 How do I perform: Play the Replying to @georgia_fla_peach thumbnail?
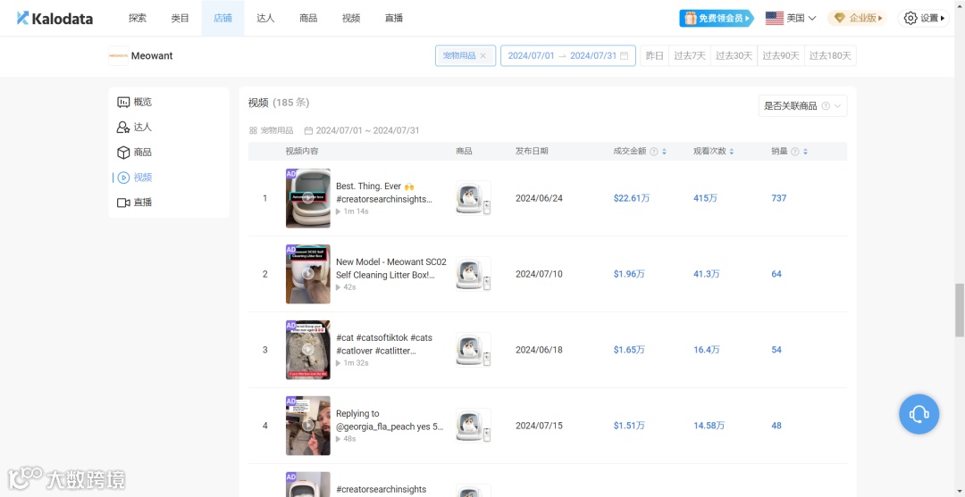tap(307, 426)
